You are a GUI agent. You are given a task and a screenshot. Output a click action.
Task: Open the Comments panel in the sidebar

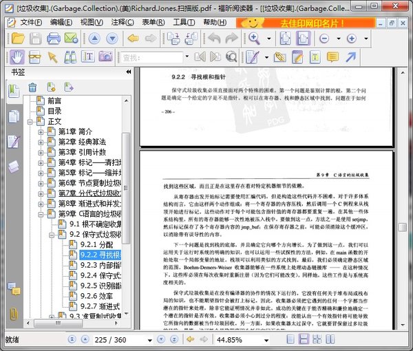click(14, 289)
